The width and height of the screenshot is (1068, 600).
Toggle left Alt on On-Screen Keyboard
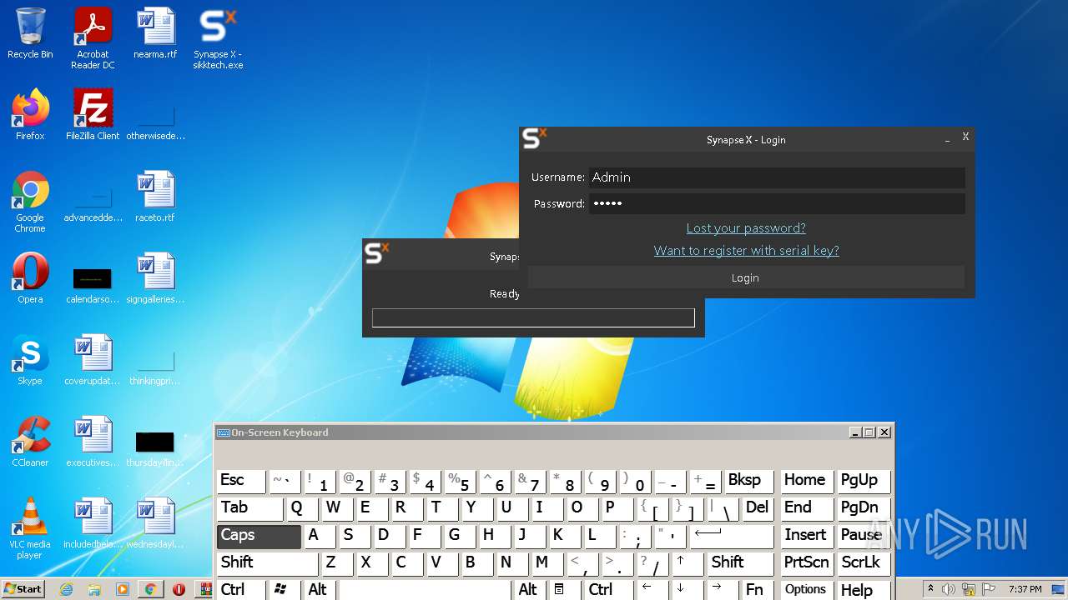click(x=320, y=590)
